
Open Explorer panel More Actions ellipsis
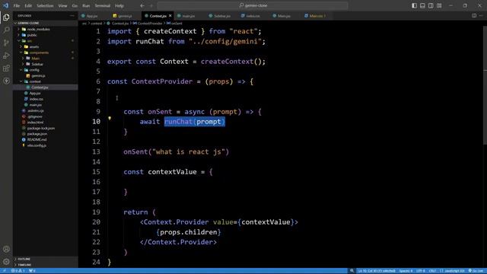(72, 15)
